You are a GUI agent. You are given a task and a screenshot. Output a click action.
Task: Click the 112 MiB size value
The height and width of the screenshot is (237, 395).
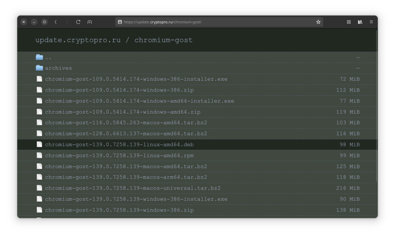point(348,90)
